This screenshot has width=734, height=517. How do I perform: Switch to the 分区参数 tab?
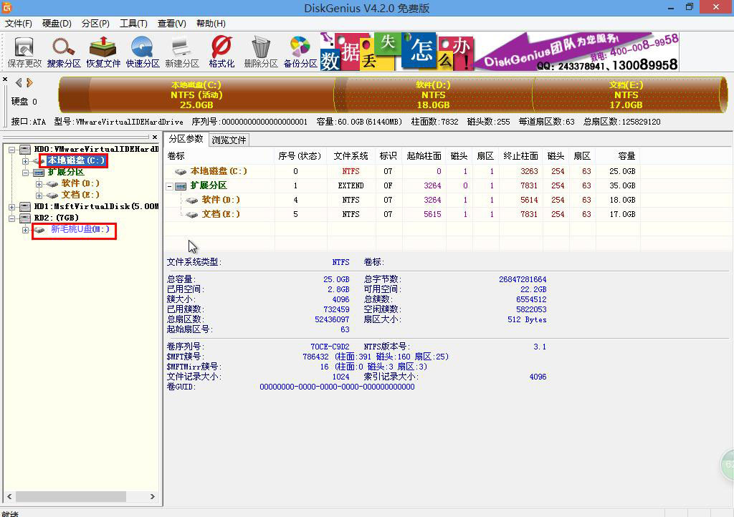(186, 139)
